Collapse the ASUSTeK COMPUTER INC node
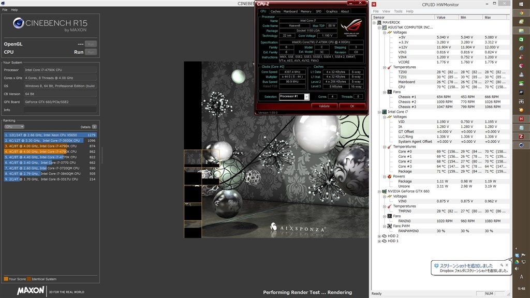The image size is (530, 298). pos(379,27)
